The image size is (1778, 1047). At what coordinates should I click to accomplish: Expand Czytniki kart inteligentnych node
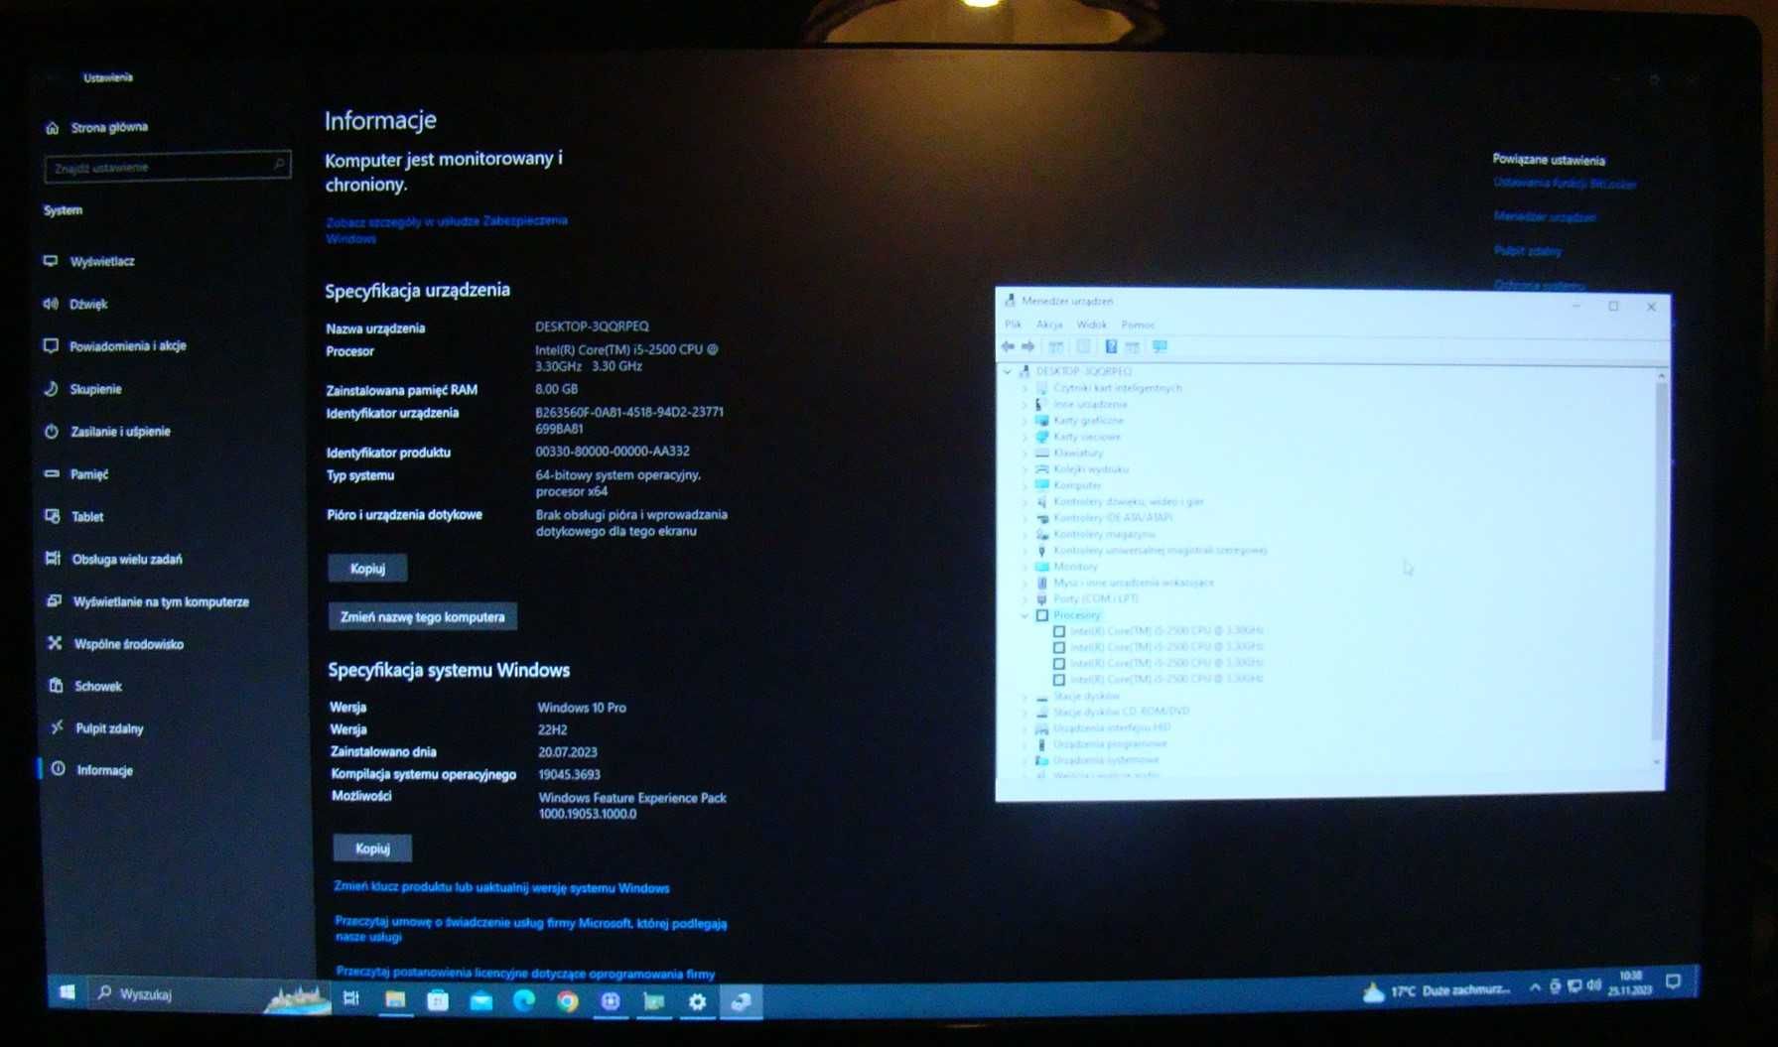(x=1026, y=388)
